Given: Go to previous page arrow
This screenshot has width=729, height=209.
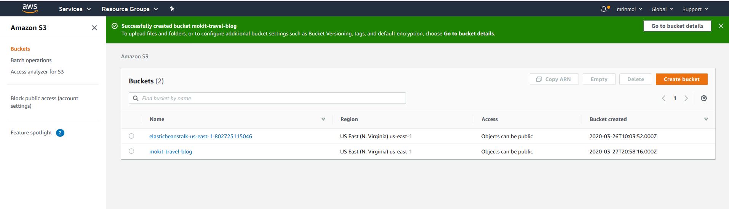Looking at the screenshot, I should (x=663, y=98).
